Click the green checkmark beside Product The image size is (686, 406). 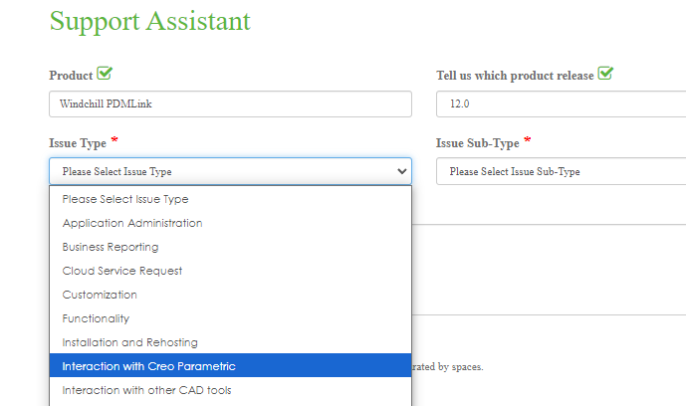click(105, 75)
